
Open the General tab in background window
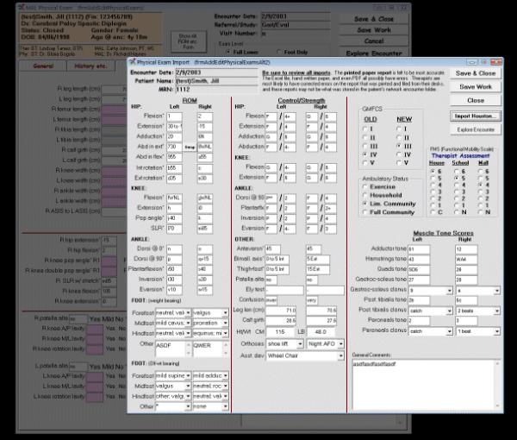click(x=43, y=66)
